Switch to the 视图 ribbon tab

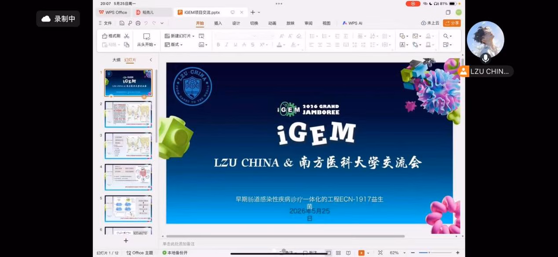click(326, 23)
